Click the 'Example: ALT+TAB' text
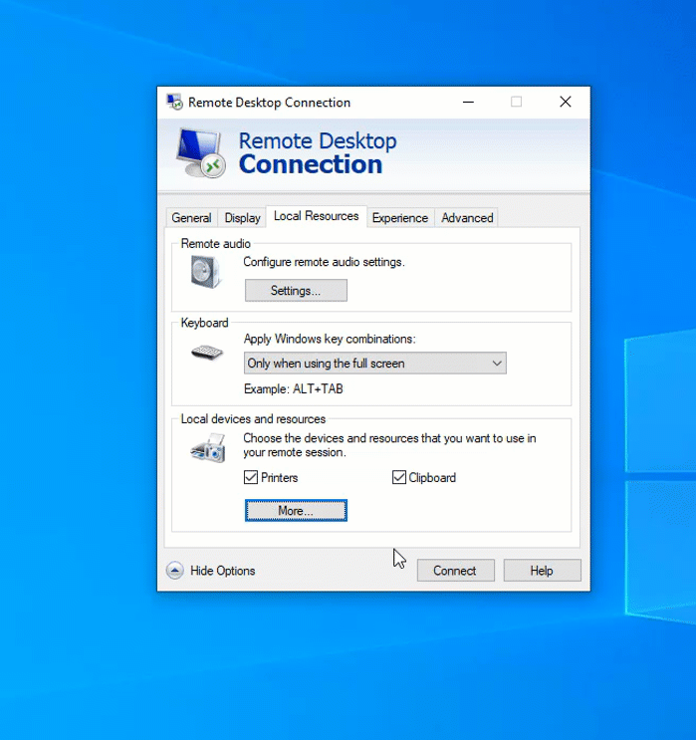The height and width of the screenshot is (740, 696). tap(293, 388)
